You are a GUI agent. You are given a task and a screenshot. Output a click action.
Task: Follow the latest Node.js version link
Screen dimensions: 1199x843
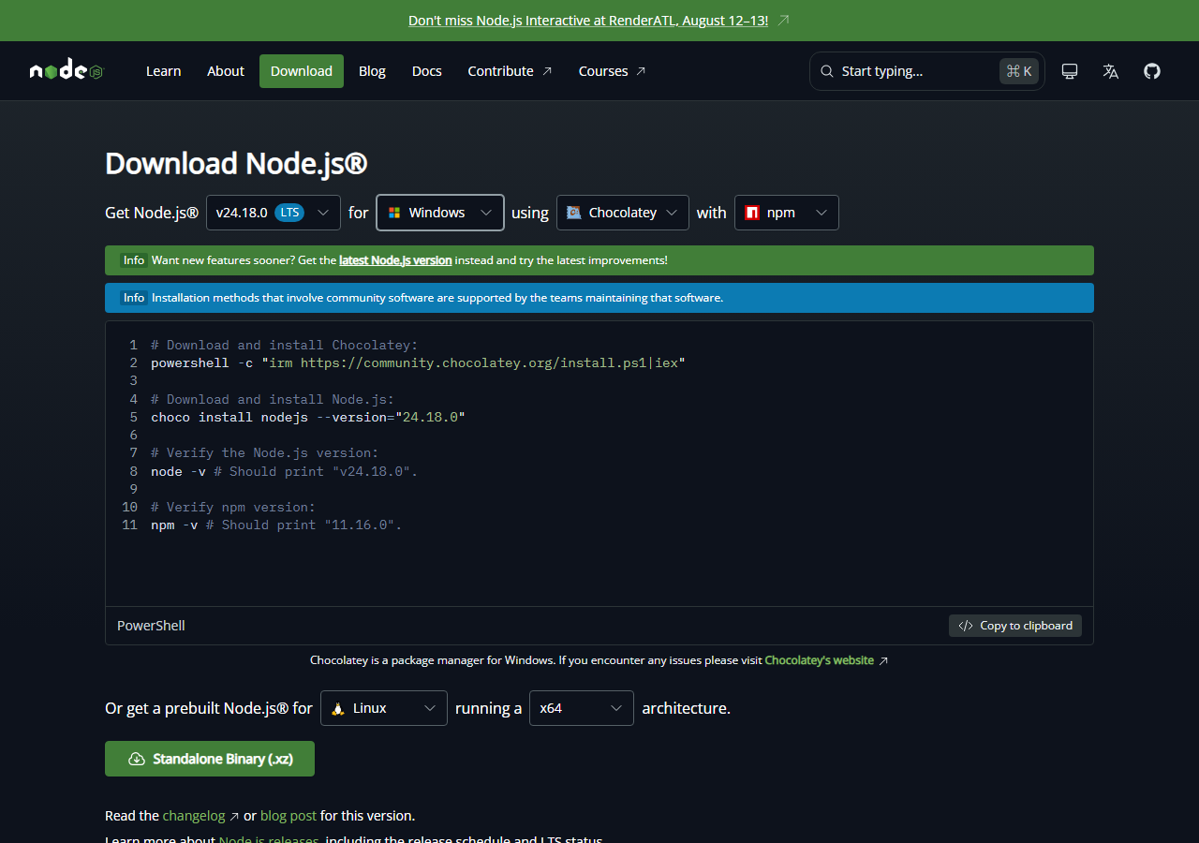point(395,260)
